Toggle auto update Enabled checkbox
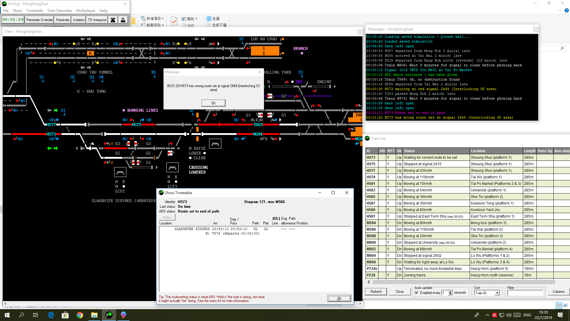The width and height of the screenshot is (570, 321). click(x=417, y=293)
